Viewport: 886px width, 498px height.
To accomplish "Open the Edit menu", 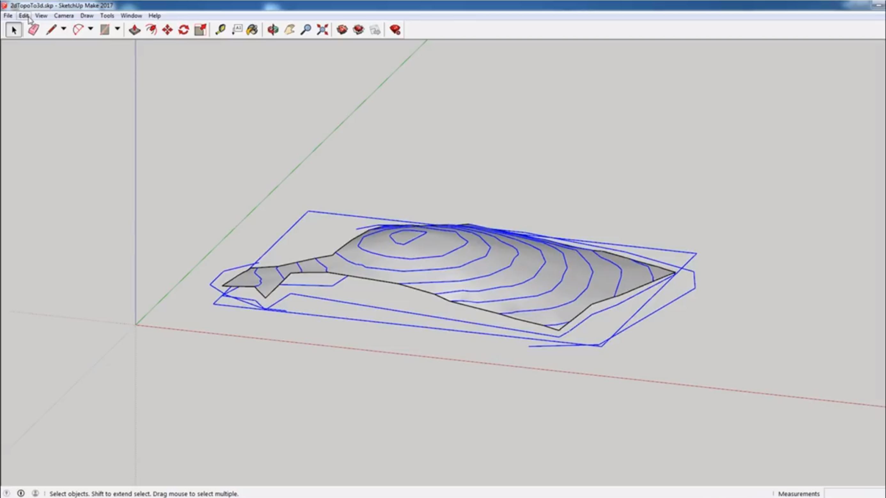I will [24, 15].
